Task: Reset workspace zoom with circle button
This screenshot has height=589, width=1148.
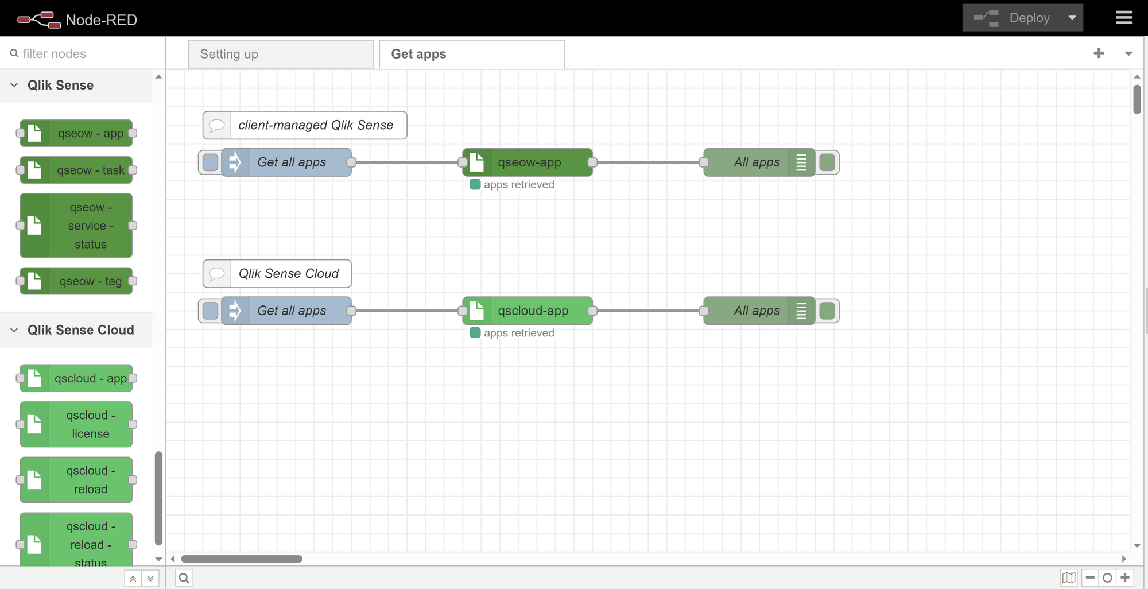Action: pos(1107,578)
